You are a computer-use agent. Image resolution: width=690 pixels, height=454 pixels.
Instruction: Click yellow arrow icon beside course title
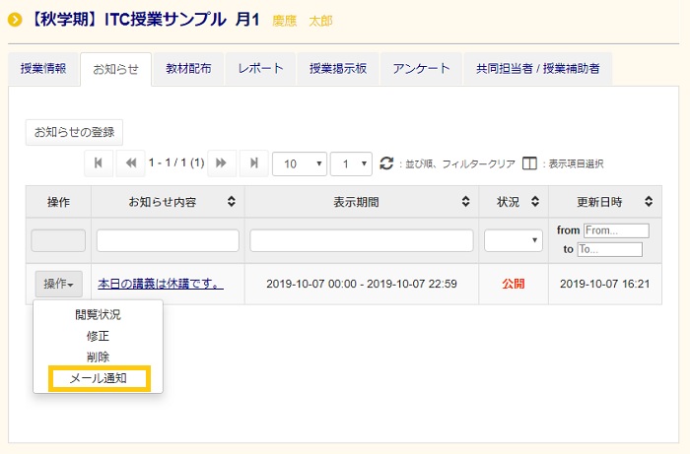tap(15, 20)
